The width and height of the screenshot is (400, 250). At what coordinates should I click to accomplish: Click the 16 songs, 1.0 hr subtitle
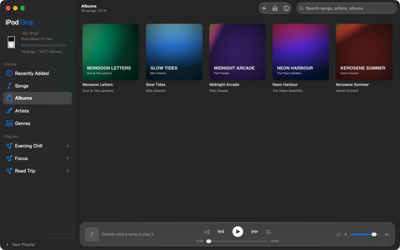pos(94,11)
